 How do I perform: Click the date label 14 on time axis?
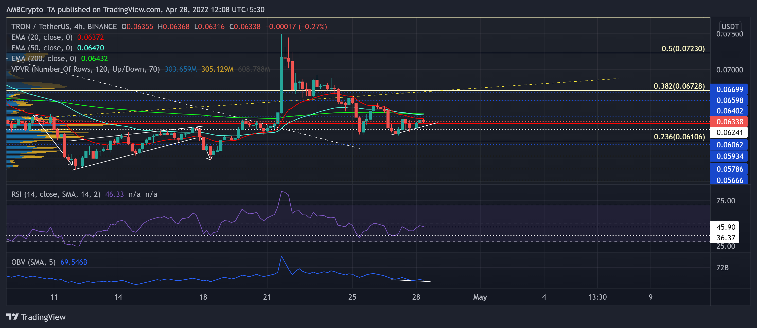(118, 297)
